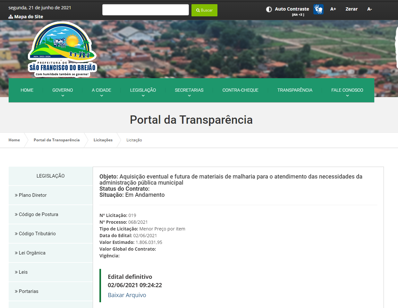Focus the search text field
398x308 pixels.
pos(146,10)
